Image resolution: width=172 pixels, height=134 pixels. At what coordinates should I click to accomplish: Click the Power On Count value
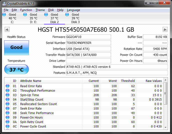(155, 55)
